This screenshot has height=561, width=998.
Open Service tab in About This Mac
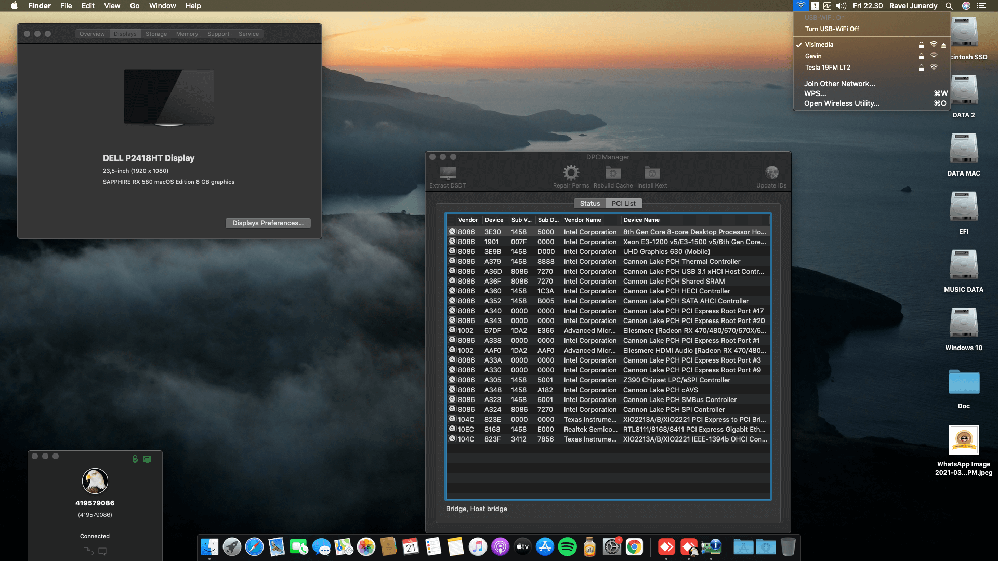248,34
